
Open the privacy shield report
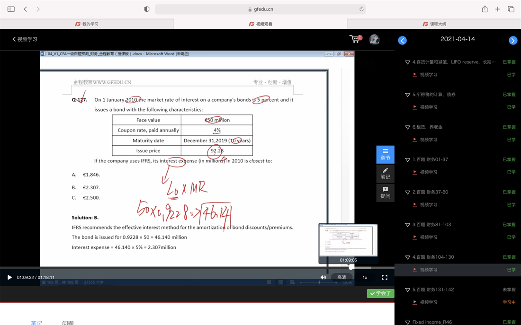pyautogui.click(x=146, y=9)
